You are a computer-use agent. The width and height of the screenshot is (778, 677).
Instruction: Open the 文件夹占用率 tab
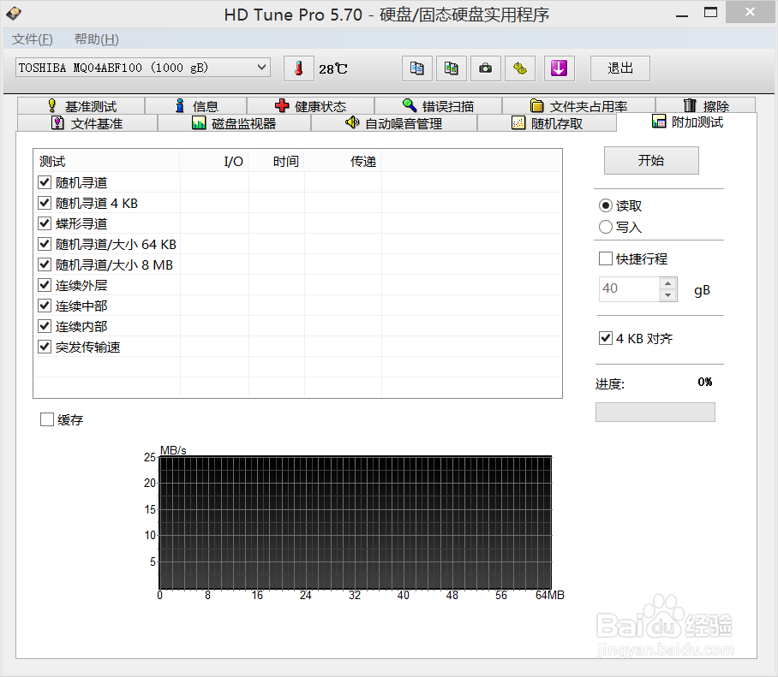[x=578, y=106]
